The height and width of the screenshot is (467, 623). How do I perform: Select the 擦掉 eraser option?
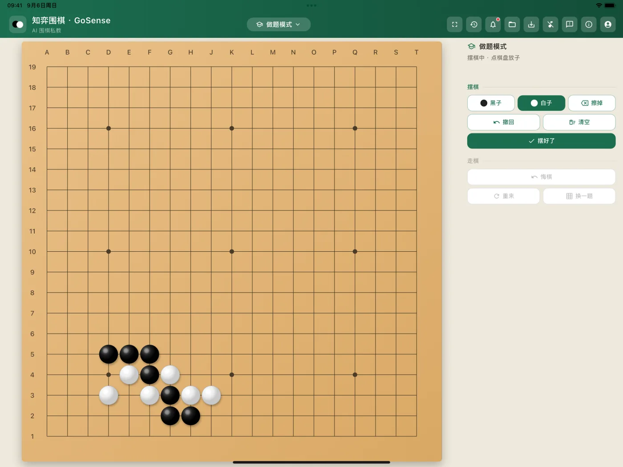pos(592,103)
